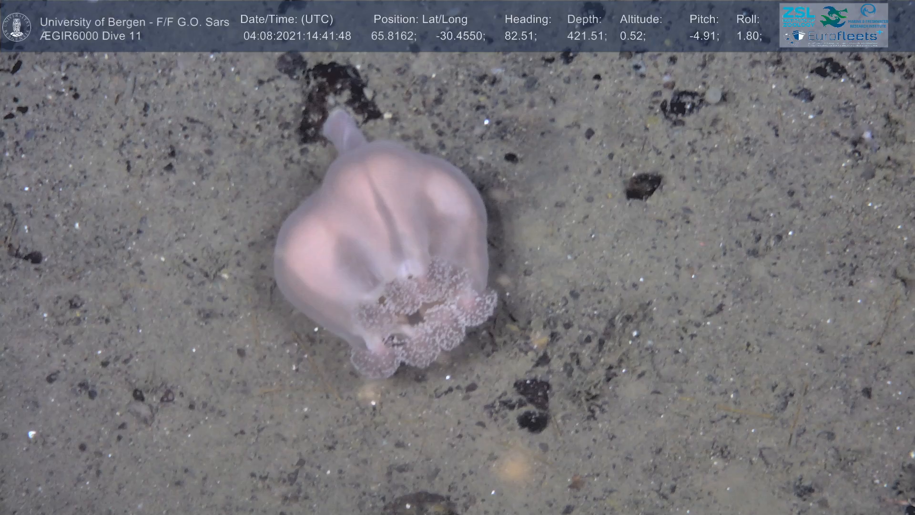Click the Date/Time (UTC) header label

(286, 20)
